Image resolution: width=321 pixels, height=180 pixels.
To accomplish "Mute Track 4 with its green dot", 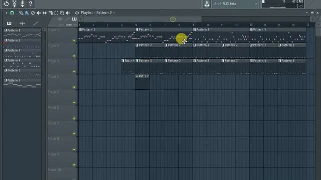I will coord(74,87).
